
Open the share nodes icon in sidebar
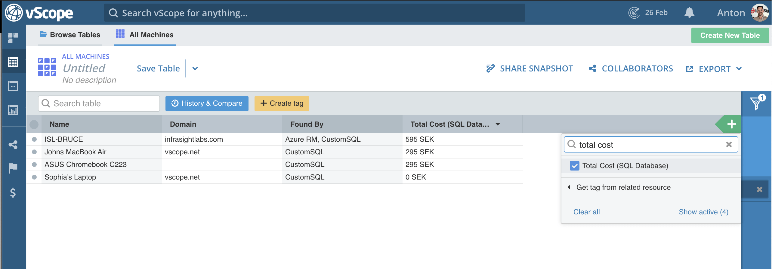coord(13,145)
